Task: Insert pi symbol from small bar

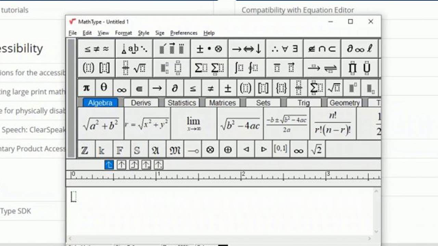Action: 86,88
